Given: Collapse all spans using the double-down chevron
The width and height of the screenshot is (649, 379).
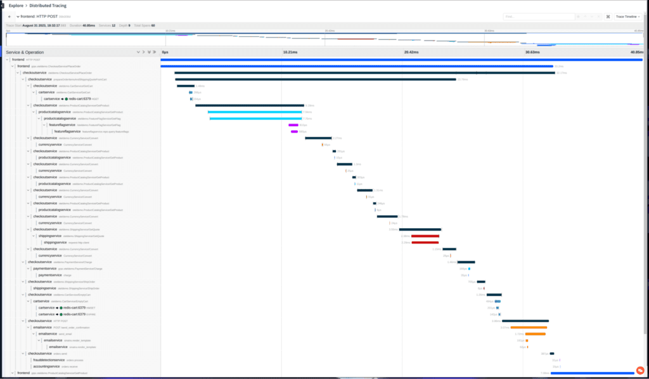Looking at the screenshot, I should pyautogui.click(x=149, y=52).
